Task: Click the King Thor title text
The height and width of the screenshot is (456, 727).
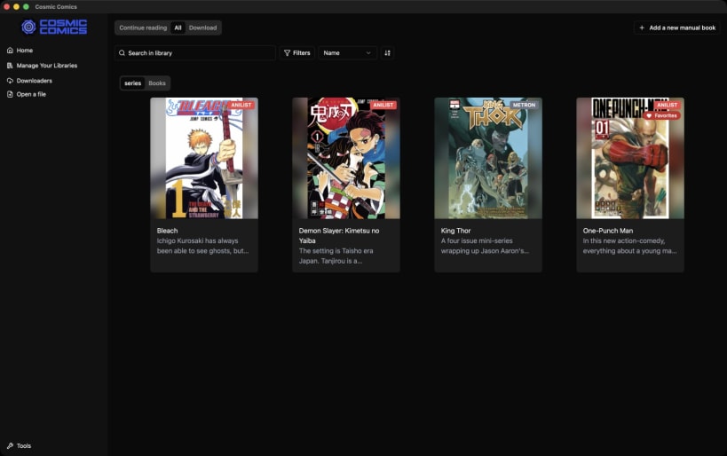Action: pos(455,231)
